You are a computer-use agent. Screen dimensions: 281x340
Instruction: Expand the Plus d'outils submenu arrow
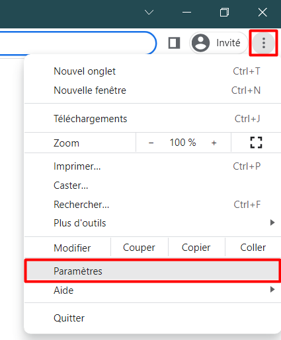pyautogui.click(x=272, y=222)
